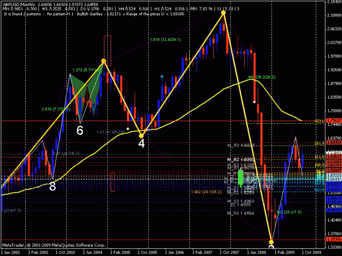Click the 1 Jun 2002 date label

click(x=10, y=252)
